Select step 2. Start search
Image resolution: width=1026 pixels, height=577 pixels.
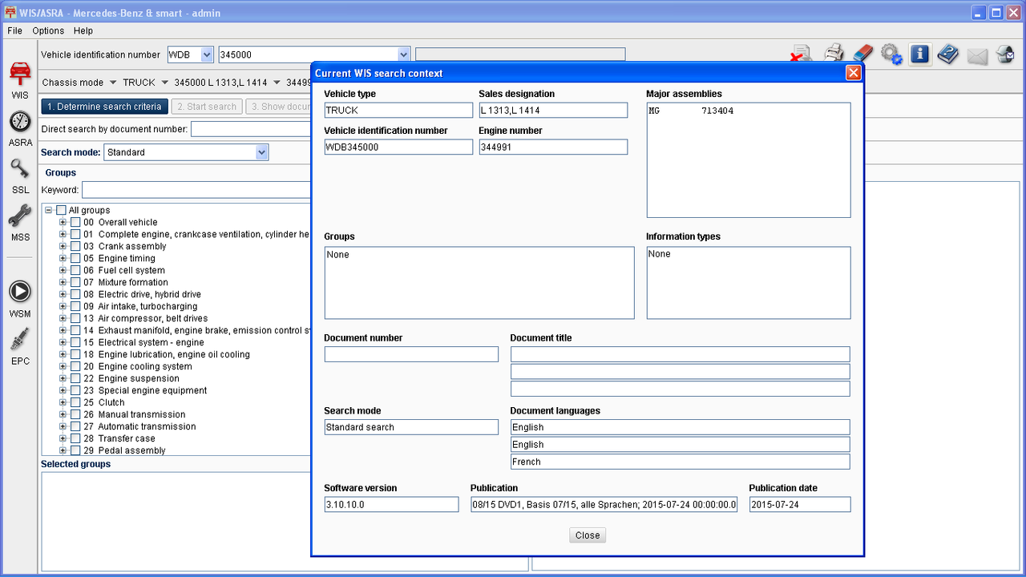[207, 107]
